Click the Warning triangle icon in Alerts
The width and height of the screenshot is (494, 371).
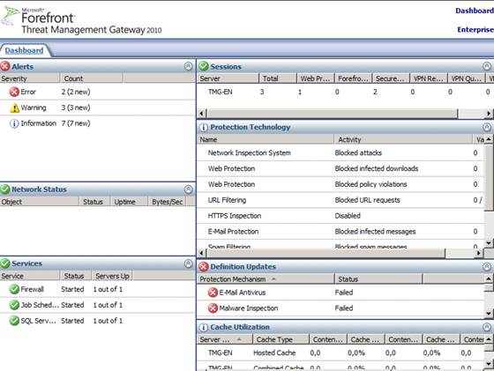[14, 108]
